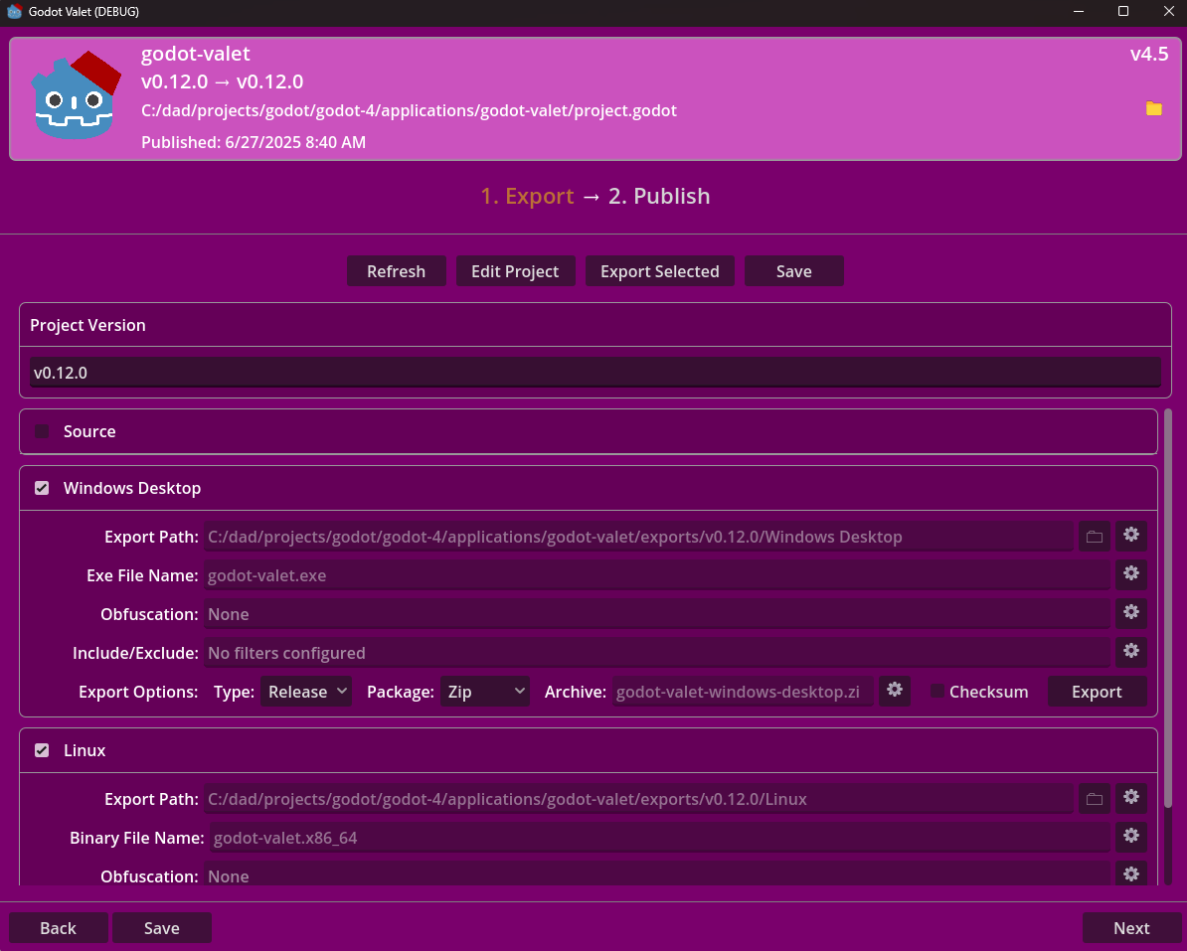The height and width of the screenshot is (951, 1187).
Task: Click the vertical scrollbar of platform list
Action: pyautogui.click(x=1168, y=608)
